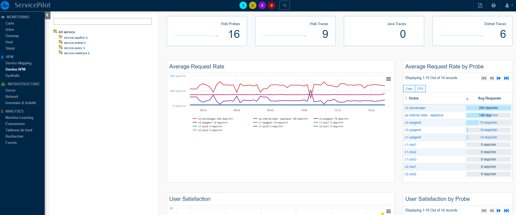
Task: Collapse the left sidebar with arrow button
Action: tap(47, 15)
